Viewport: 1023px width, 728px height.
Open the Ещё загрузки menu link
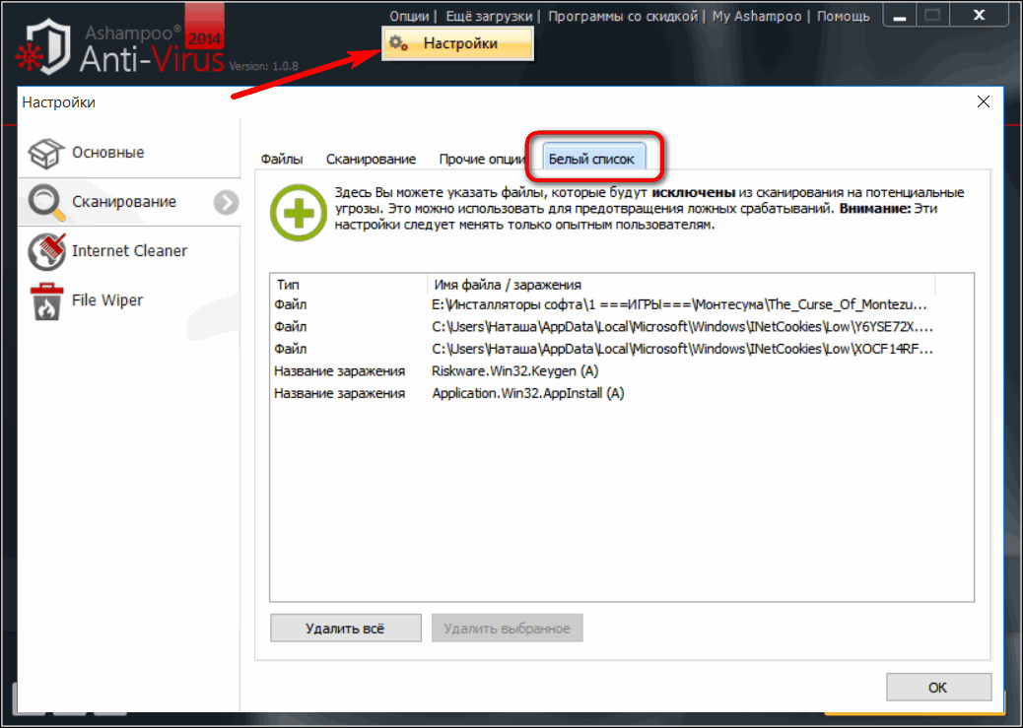coord(489,17)
